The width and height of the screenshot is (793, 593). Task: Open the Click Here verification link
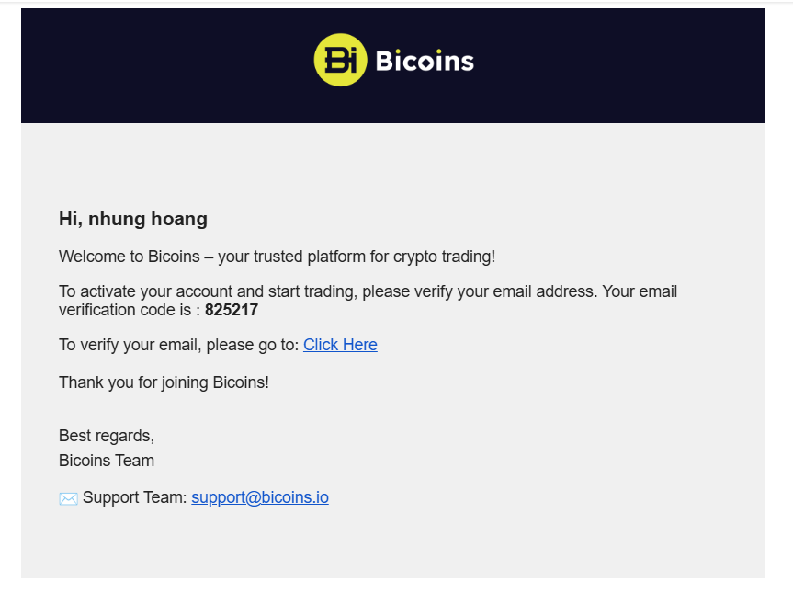click(x=340, y=345)
